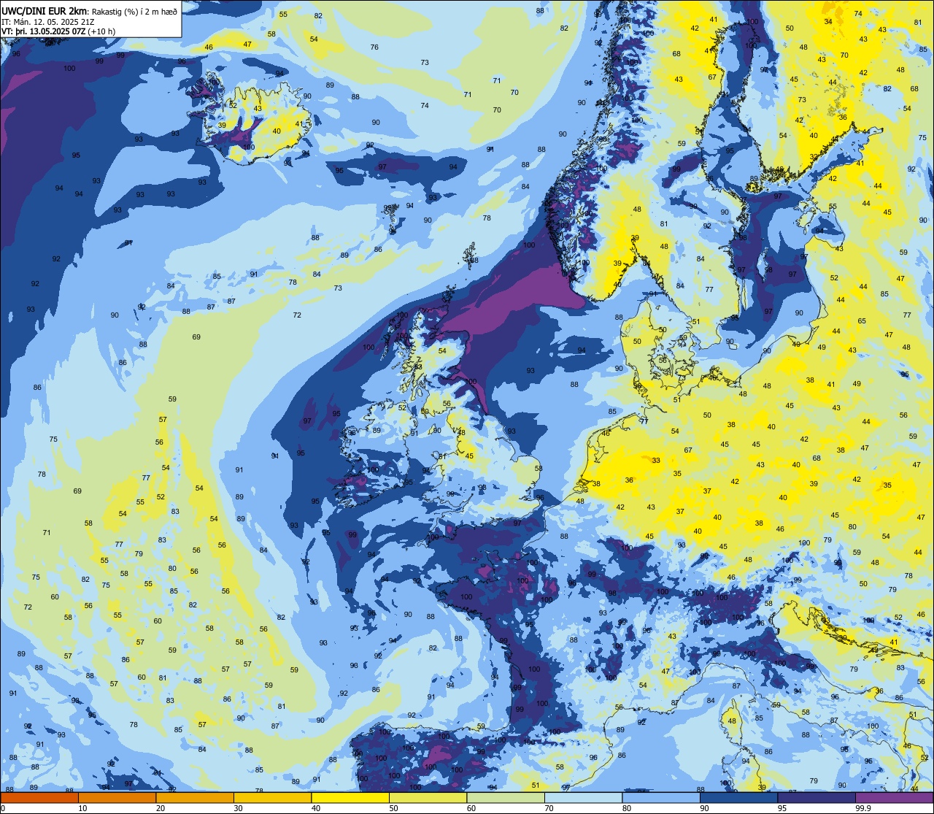Select the legend swatch below 10 percent
The width and height of the screenshot is (934, 814).
click(39, 797)
